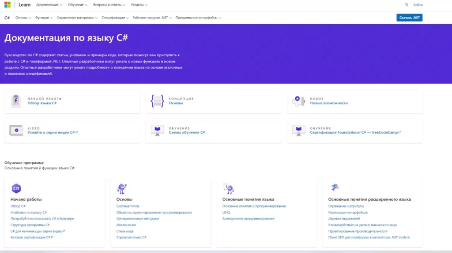Click the Схемы обучения C# card icon

click(x=157, y=130)
